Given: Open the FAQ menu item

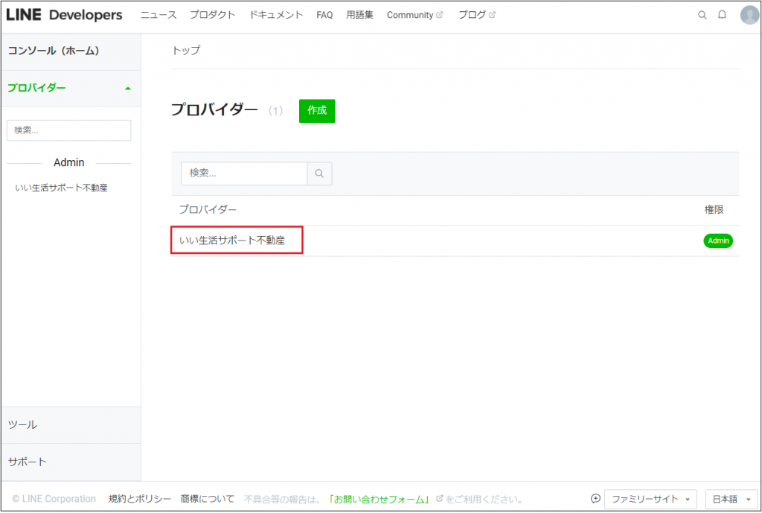Looking at the screenshot, I should pyautogui.click(x=324, y=15).
